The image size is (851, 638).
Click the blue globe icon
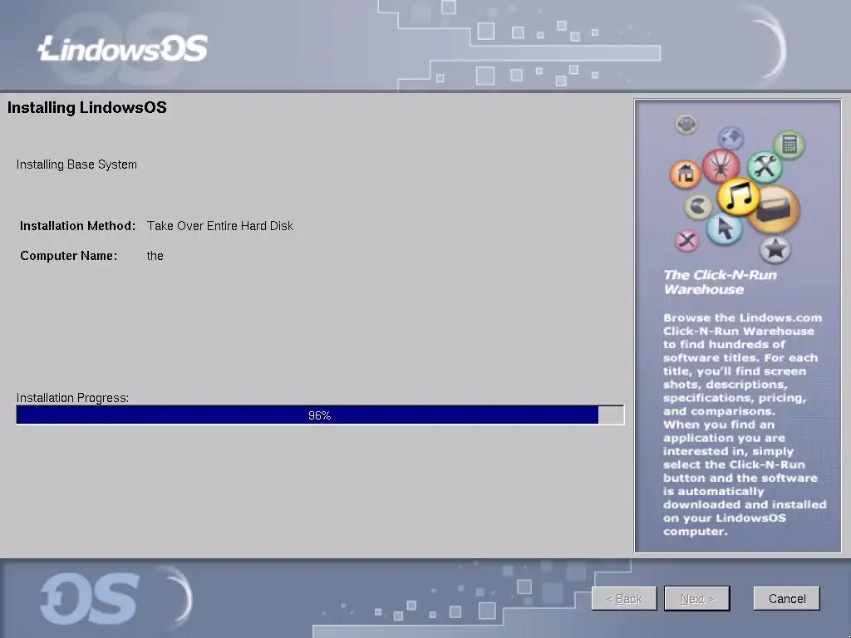tap(731, 137)
